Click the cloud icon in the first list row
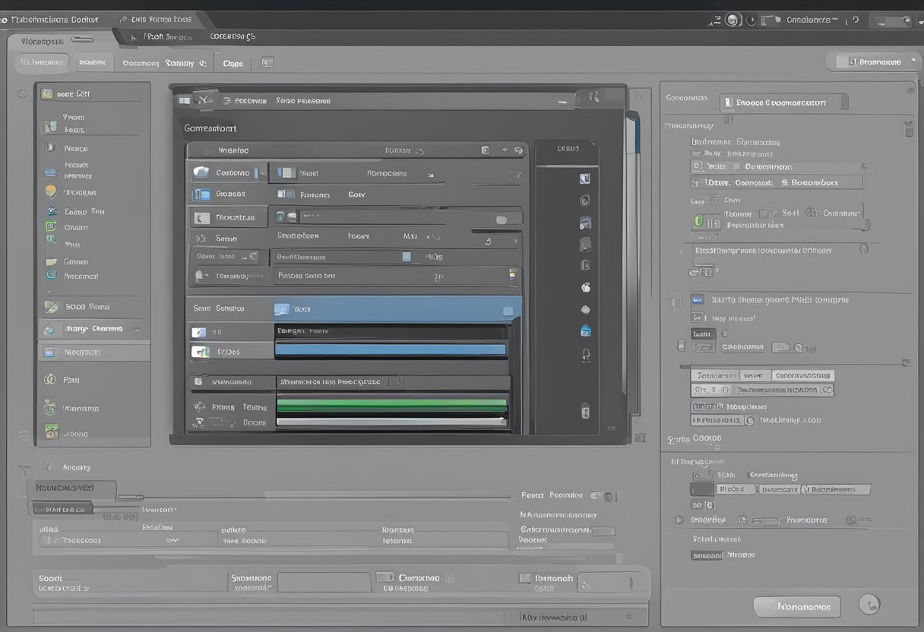Image resolution: width=924 pixels, height=632 pixels. point(201,172)
